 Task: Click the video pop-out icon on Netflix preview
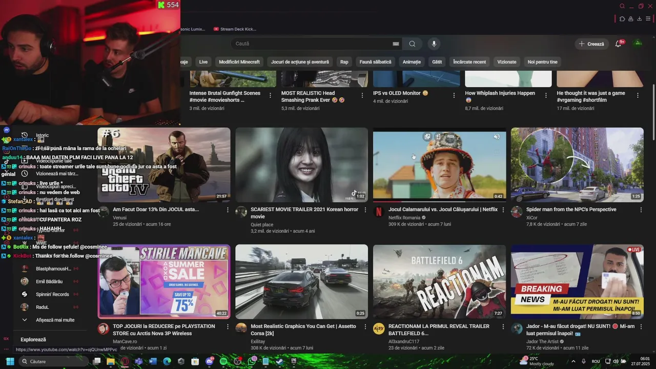point(427,137)
